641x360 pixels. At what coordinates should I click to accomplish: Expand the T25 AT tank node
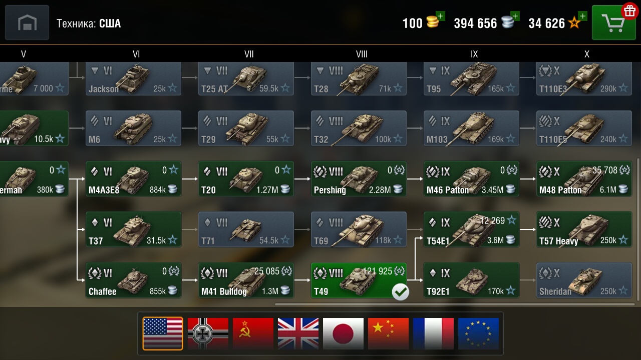click(x=246, y=78)
